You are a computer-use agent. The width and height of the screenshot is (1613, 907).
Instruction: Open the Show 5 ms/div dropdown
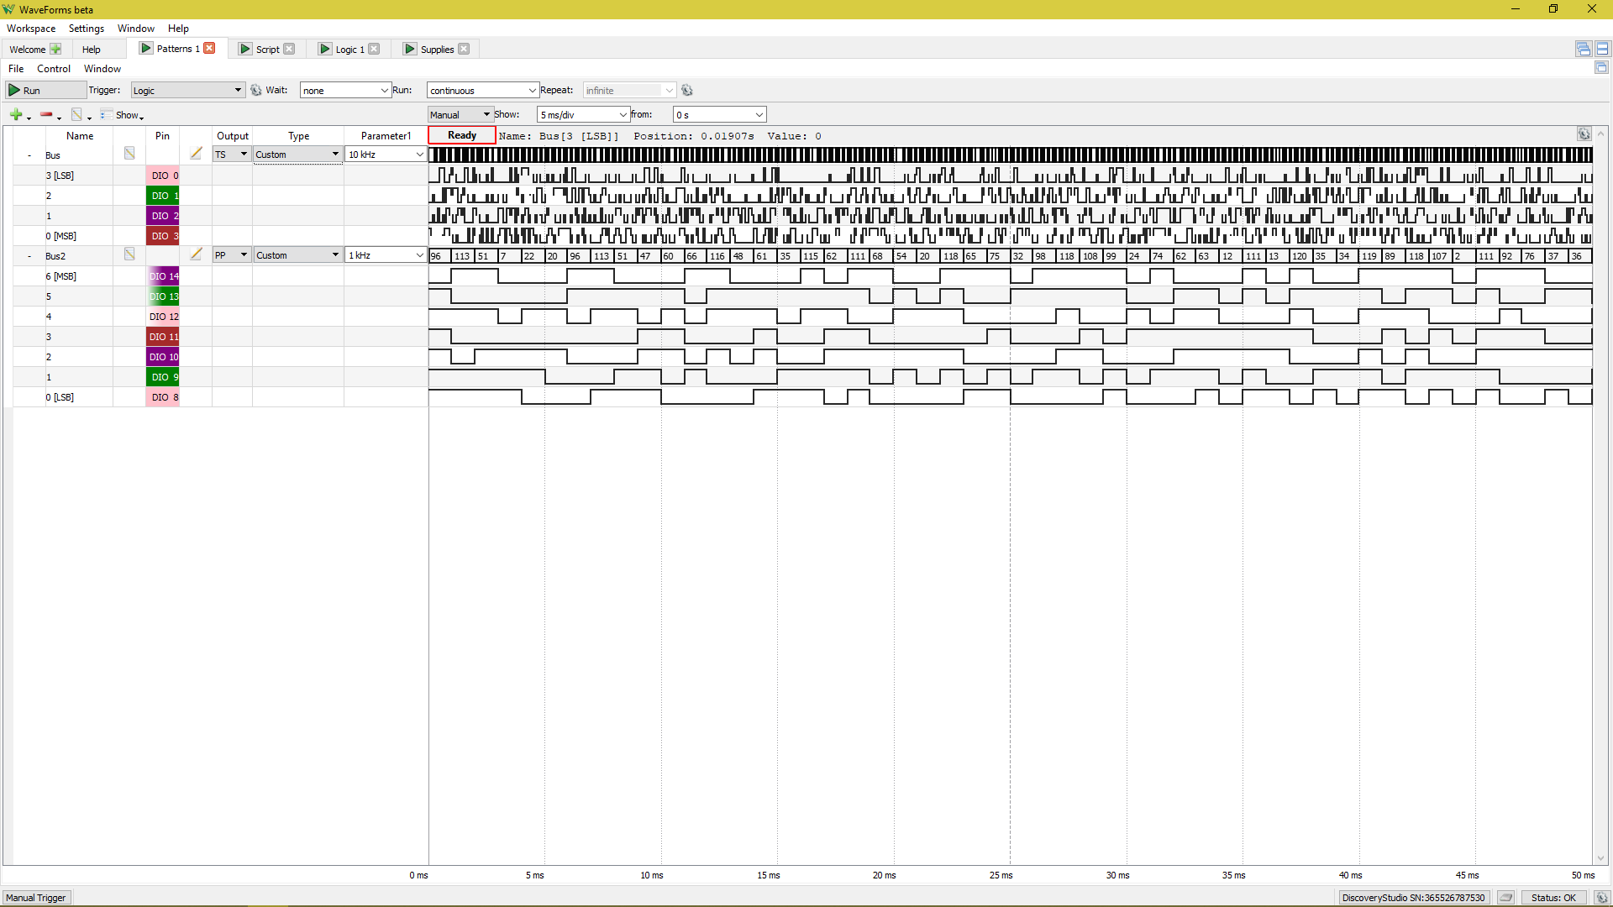pos(584,115)
